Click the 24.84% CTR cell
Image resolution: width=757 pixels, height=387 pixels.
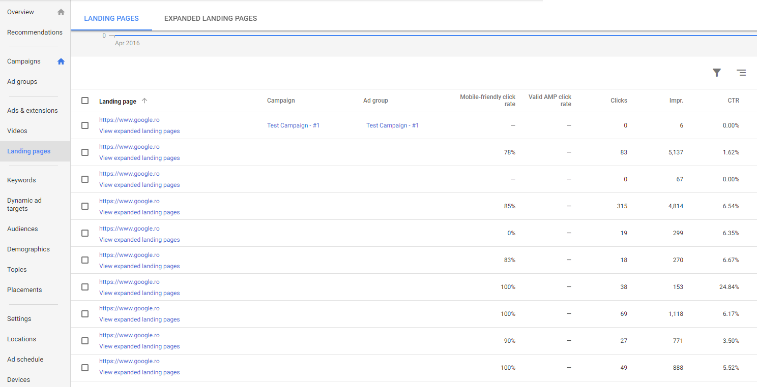[729, 287]
